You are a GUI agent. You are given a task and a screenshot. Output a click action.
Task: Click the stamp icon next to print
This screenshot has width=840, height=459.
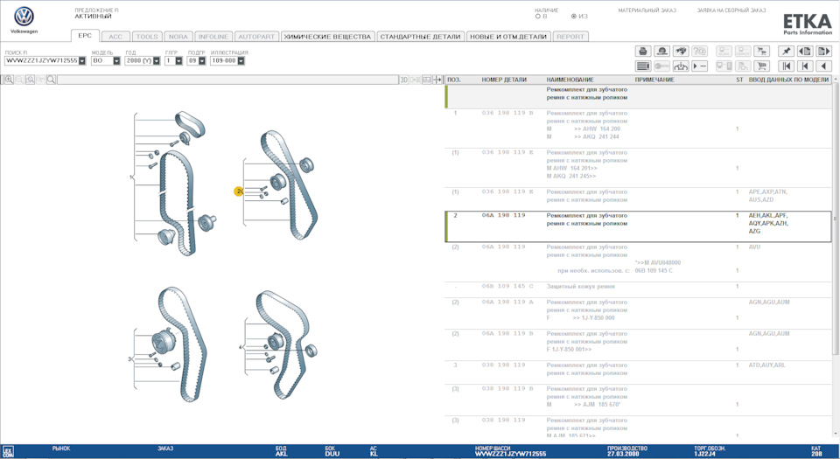pyautogui.click(x=662, y=52)
